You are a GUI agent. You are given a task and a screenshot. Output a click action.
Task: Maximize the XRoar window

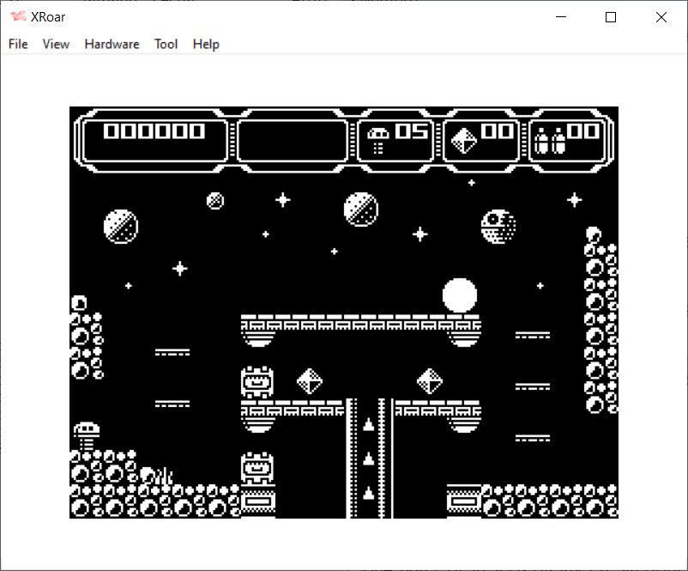pyautogui.click(x=611, y=17)
